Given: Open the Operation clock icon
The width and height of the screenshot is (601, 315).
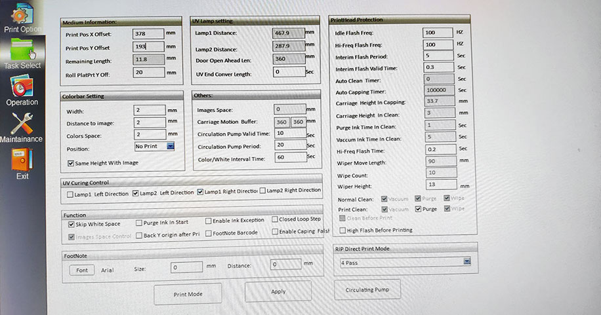Looking at the screenshot, I should coord(22,86).
